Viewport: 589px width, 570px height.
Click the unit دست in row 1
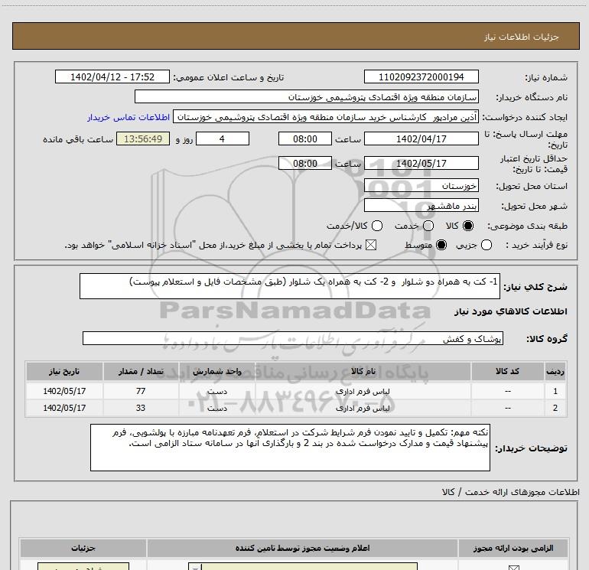217,391
